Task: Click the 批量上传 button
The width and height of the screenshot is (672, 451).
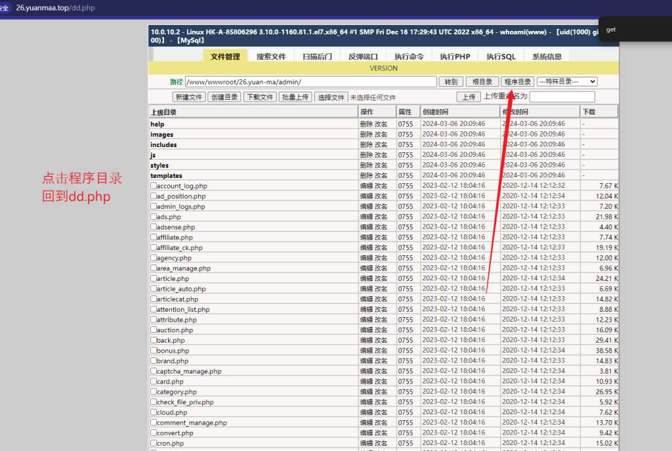Action: coord(295,97)
